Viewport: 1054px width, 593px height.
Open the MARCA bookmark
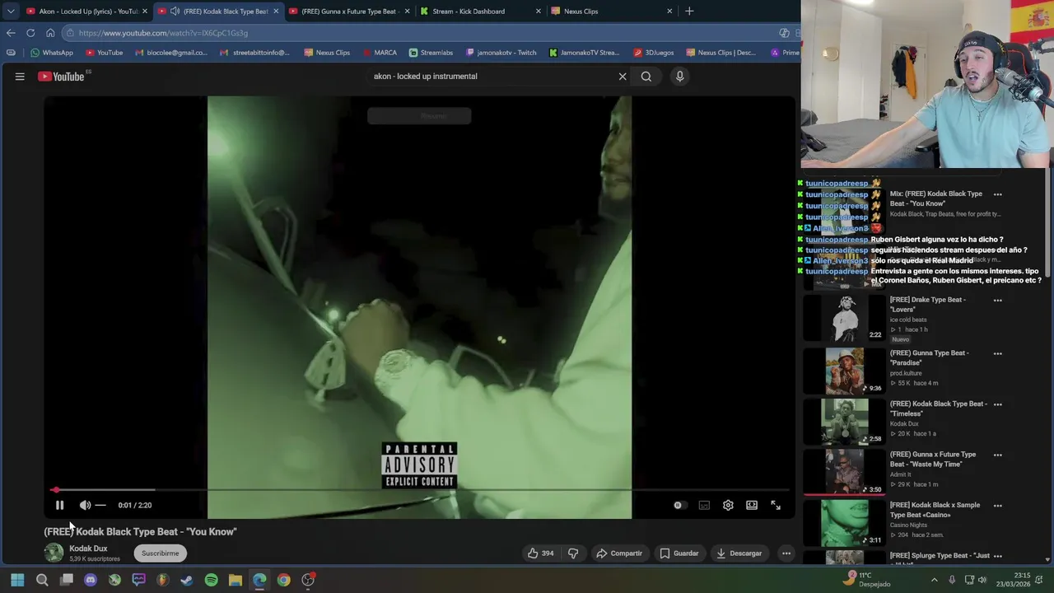[380, 53]
